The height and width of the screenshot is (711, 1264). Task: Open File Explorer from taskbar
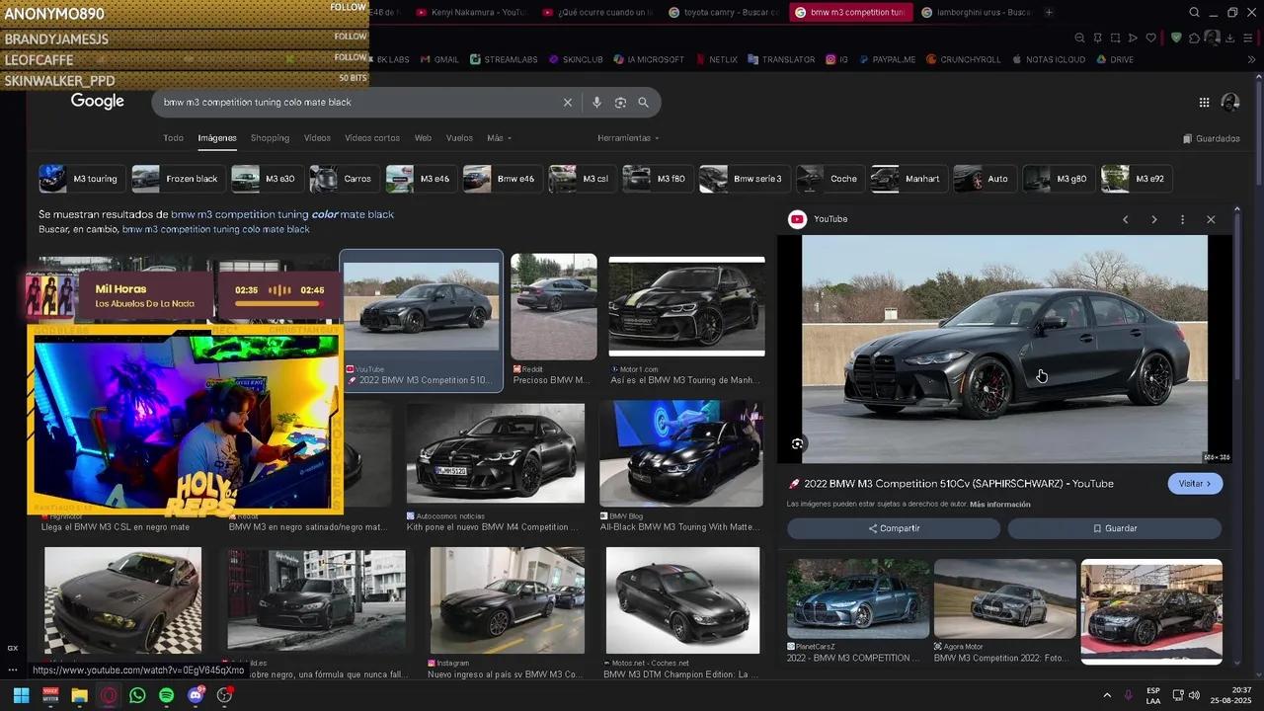click(79, 695)
